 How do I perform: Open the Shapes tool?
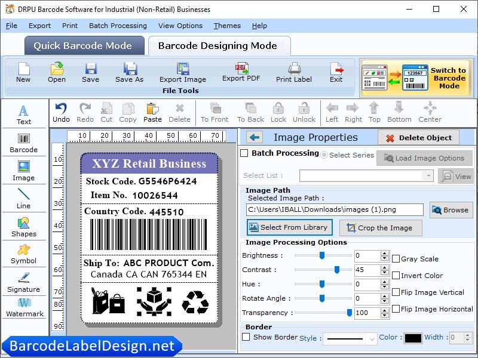pos(24,228)
